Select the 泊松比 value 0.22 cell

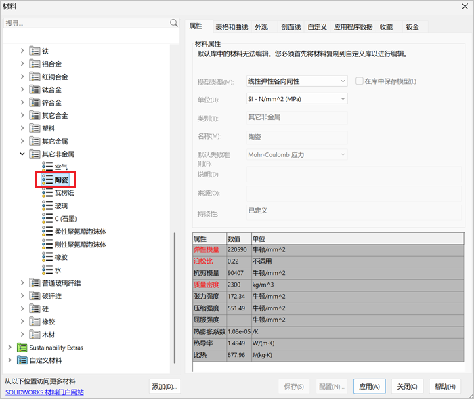tap(239, 261)
